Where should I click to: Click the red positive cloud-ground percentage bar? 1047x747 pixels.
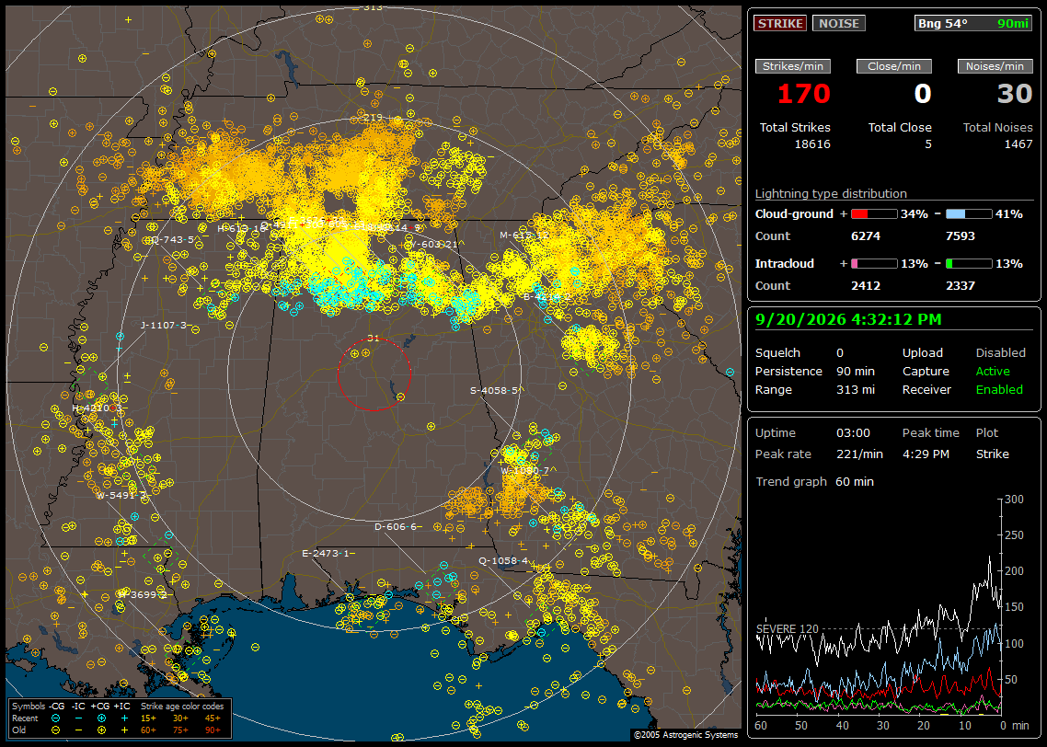point(874,214)
